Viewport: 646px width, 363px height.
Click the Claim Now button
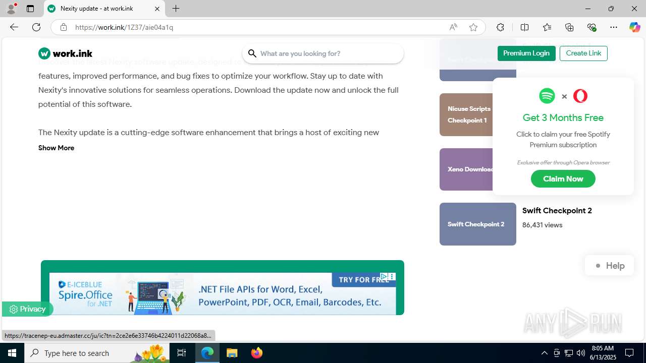[563, 179]
